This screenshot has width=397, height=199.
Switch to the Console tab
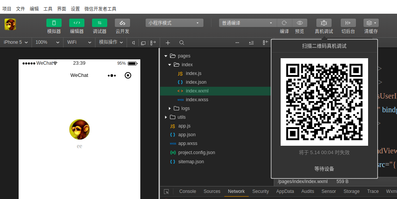pyautogui.click(x=187, y=191)
